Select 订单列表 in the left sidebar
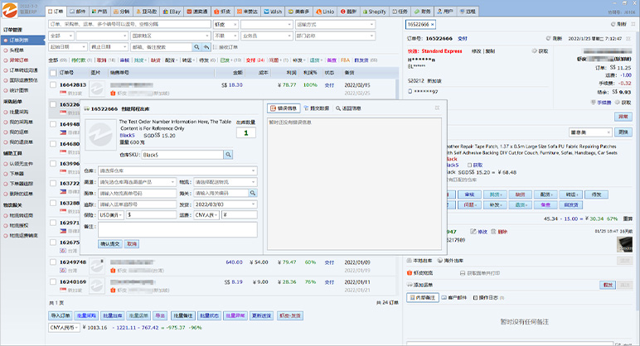This screenshot has height=346, width=640. click(x=20, y=40)
